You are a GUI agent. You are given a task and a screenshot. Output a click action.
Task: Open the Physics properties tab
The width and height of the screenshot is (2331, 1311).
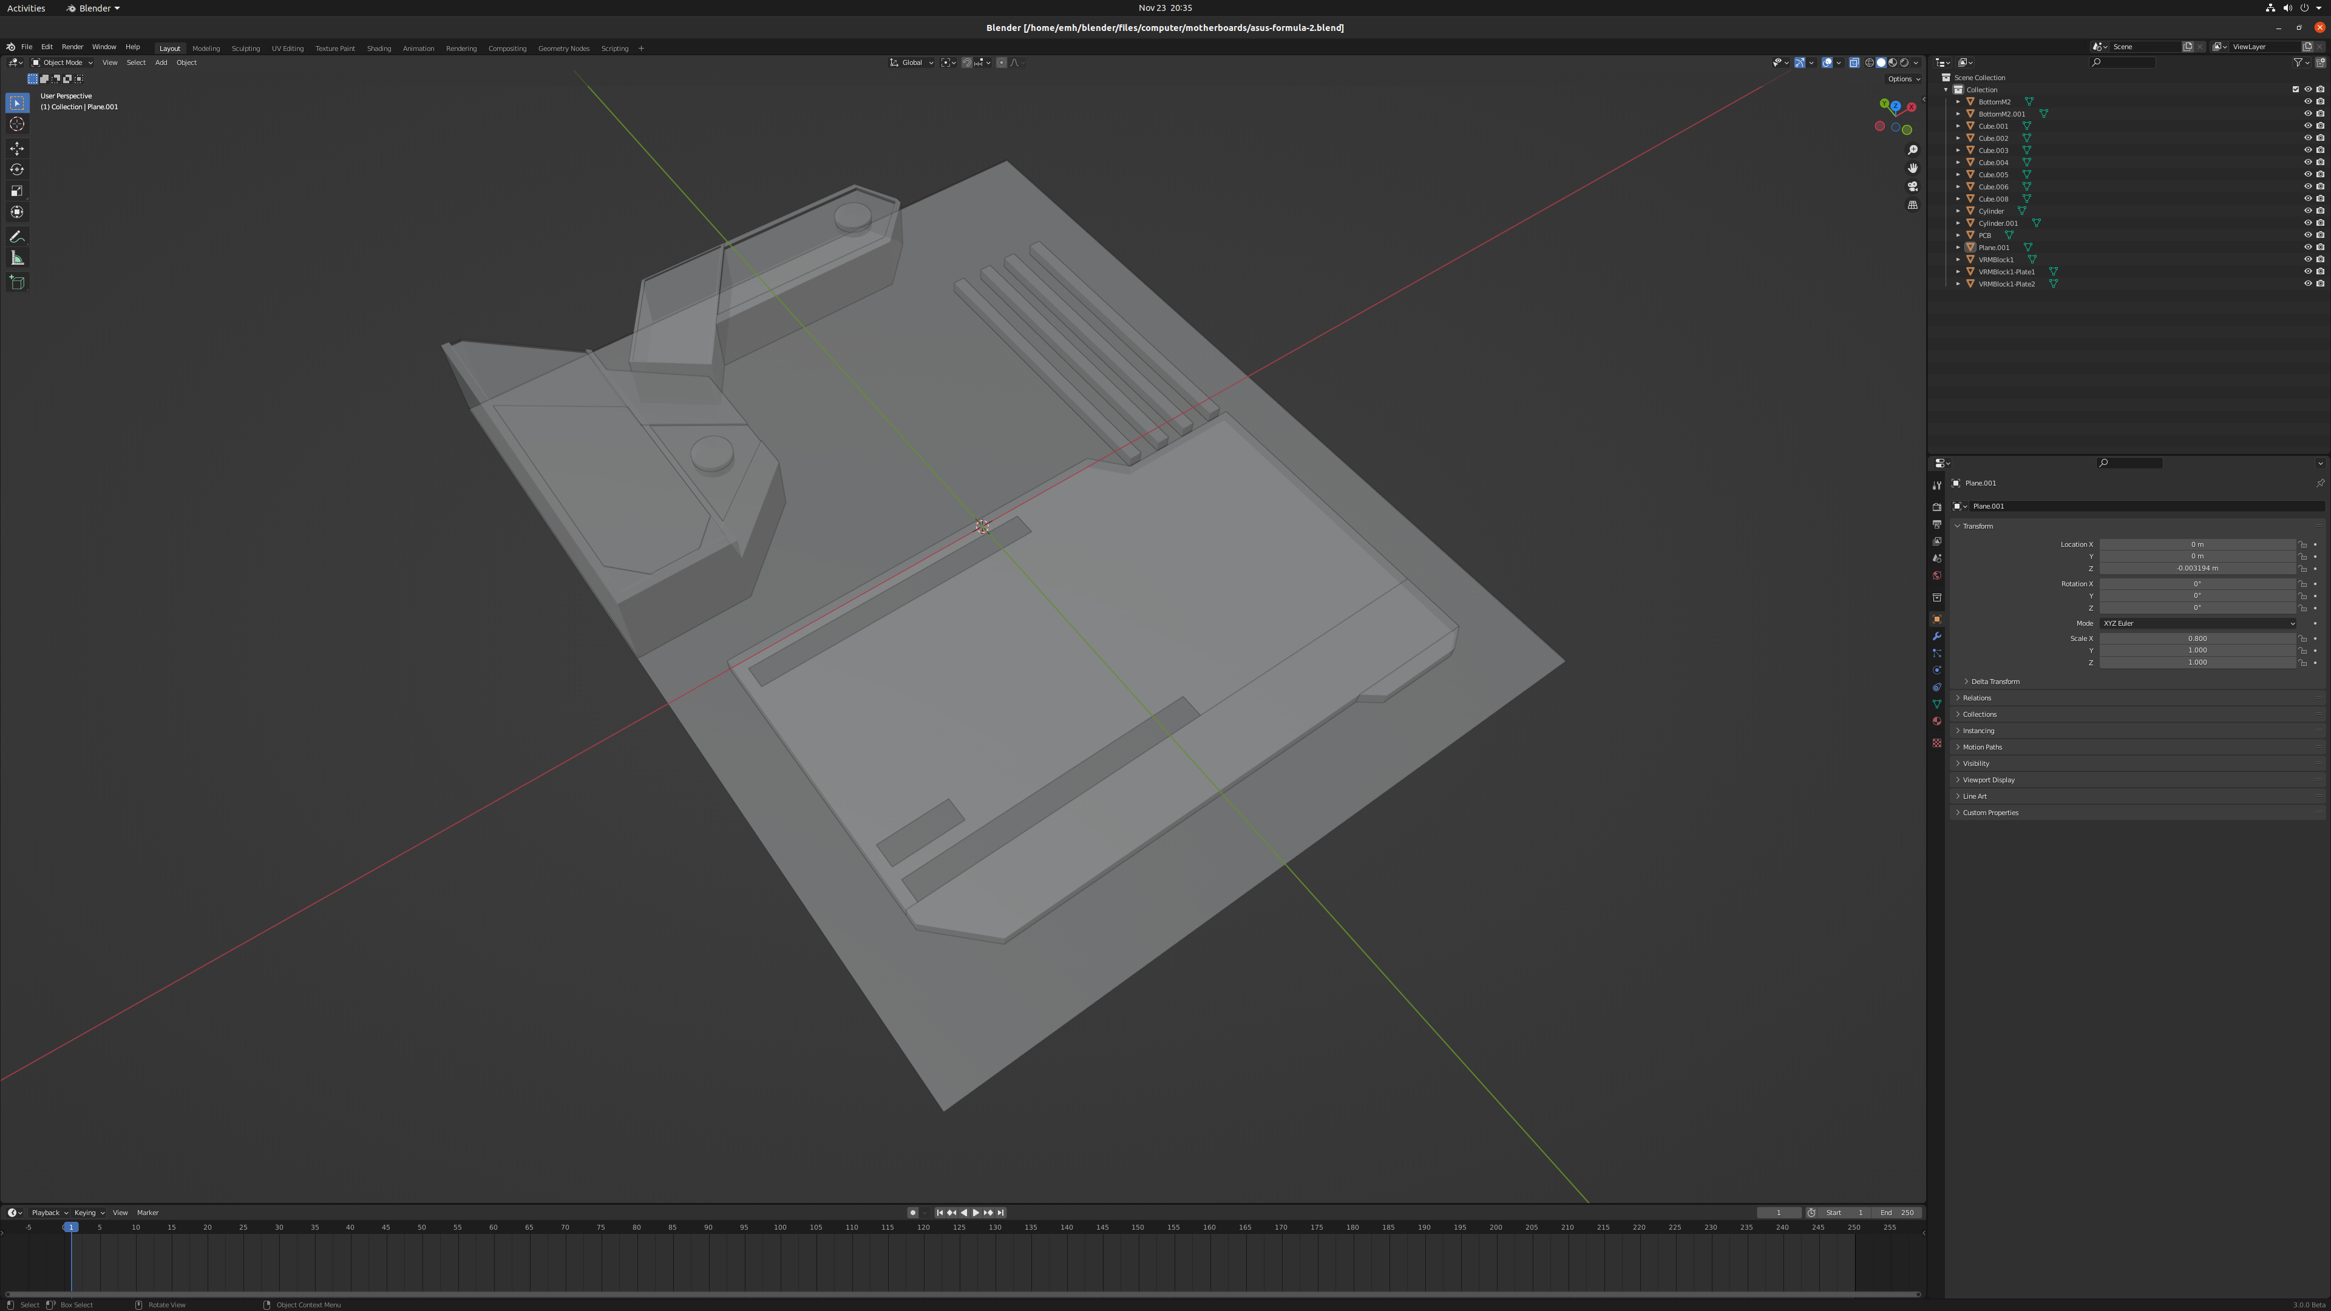[x=1936, y=671]
